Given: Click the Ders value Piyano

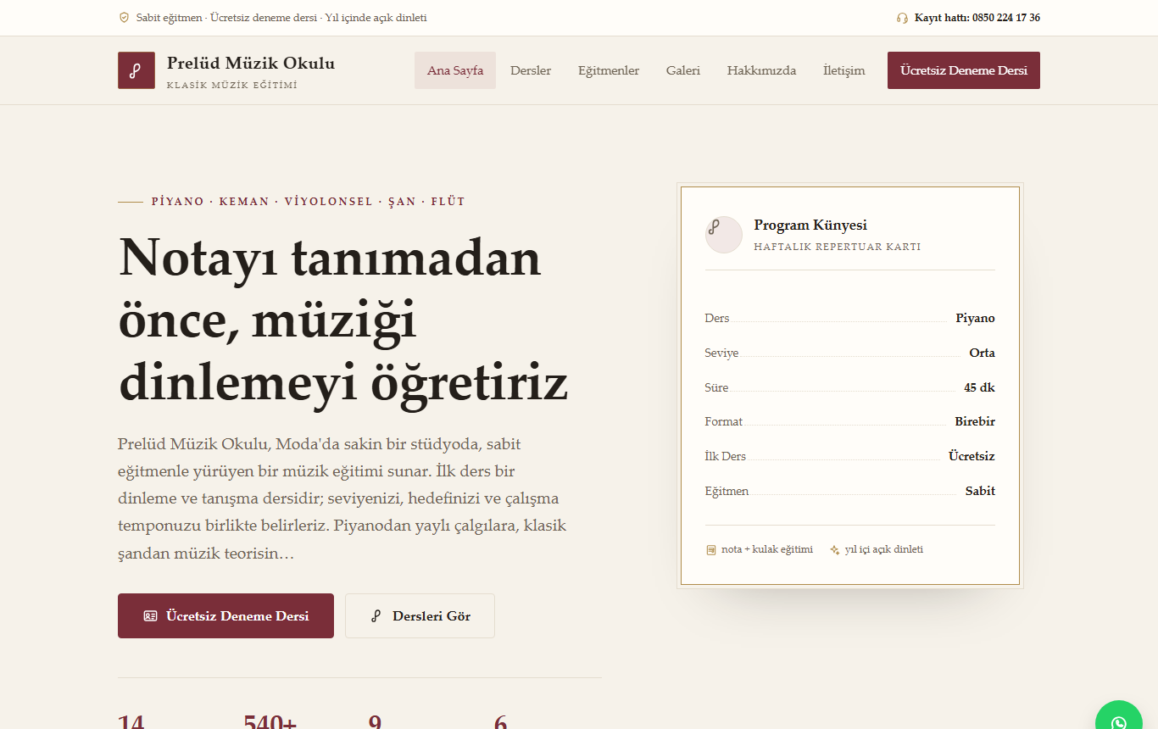Looking at the screenshot, I should [x=976, y=319].
